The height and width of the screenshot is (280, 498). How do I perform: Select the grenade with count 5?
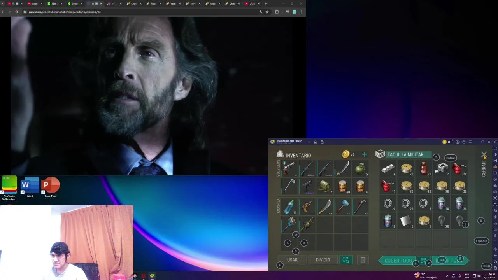click(360, 168)
